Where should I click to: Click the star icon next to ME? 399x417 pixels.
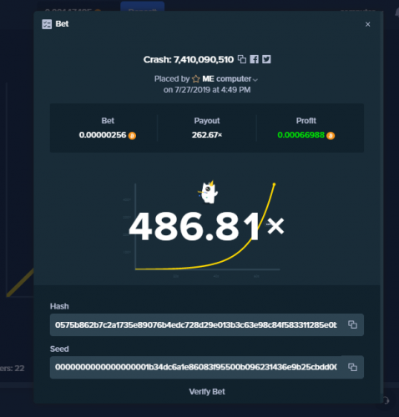coord(196,79)
